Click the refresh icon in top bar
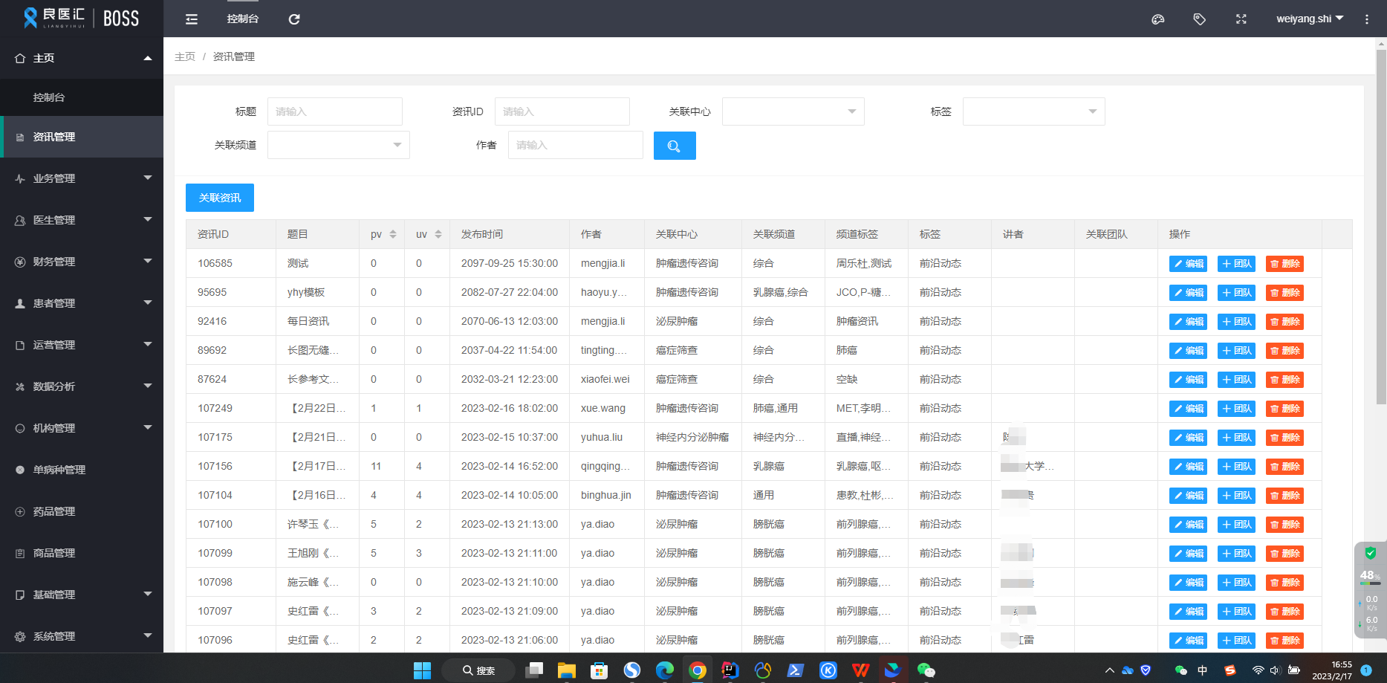 [294, 19]
